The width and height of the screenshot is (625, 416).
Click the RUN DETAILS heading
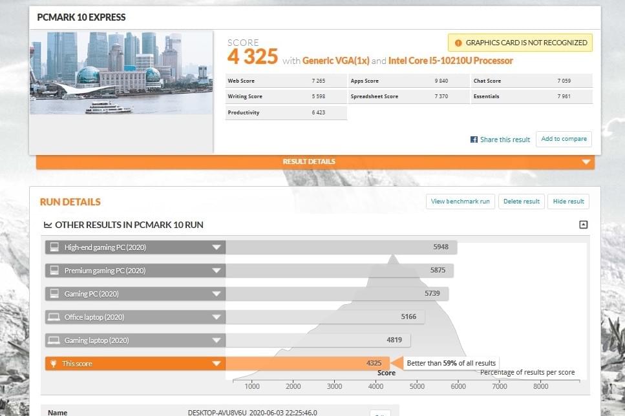(x=70, y=202)
